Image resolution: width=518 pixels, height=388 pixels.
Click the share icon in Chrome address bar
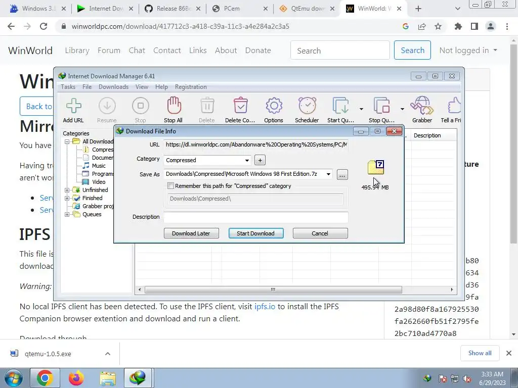422,26
